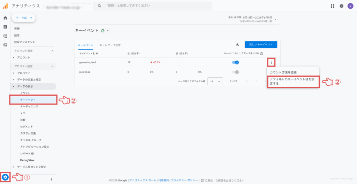Screen dimensions: 357x184
Task: Collapse the アカウント設定 section
Action: tap(52, 51)
